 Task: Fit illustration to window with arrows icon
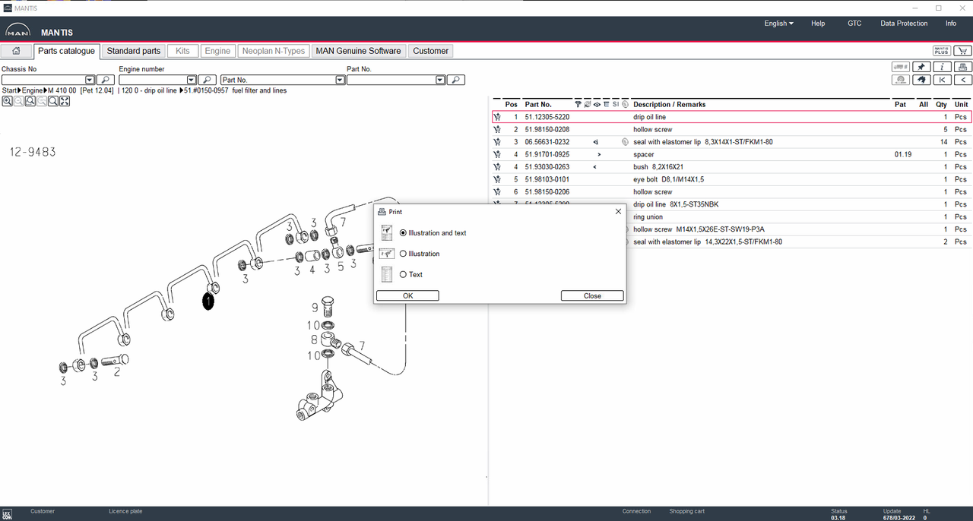65,101
